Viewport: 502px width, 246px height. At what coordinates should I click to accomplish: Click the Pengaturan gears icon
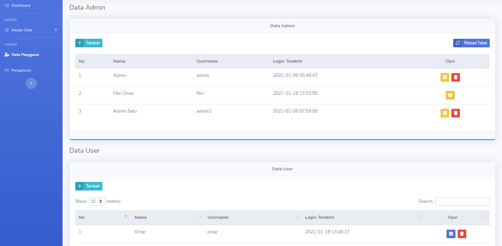pos(7,70)
